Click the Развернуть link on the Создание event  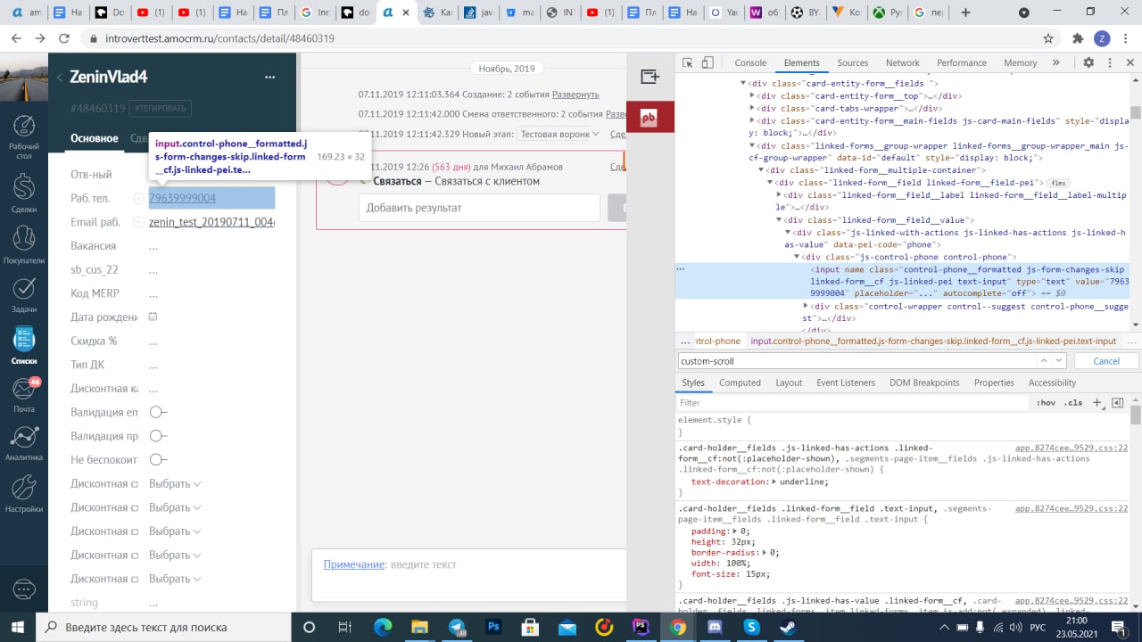click(575, 95)
